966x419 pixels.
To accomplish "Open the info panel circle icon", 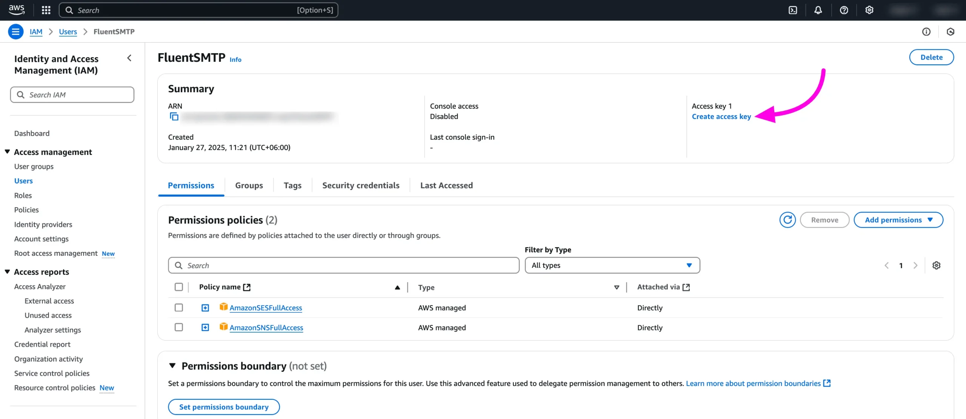I will (x=926, y=32).
